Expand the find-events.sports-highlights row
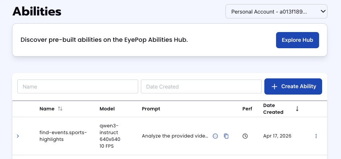The width and height of the screenshot is (341, 159). point(18,136)
